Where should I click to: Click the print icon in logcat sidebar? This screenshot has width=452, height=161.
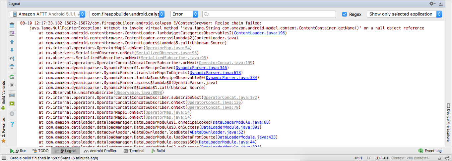coord(12,66)
